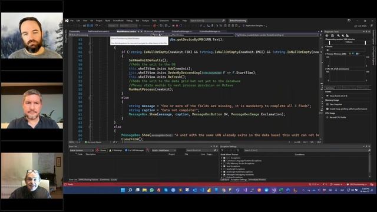Collapse the else block at line 57
This screenshot has height=212, width=377.
click(x=90, y=98)
